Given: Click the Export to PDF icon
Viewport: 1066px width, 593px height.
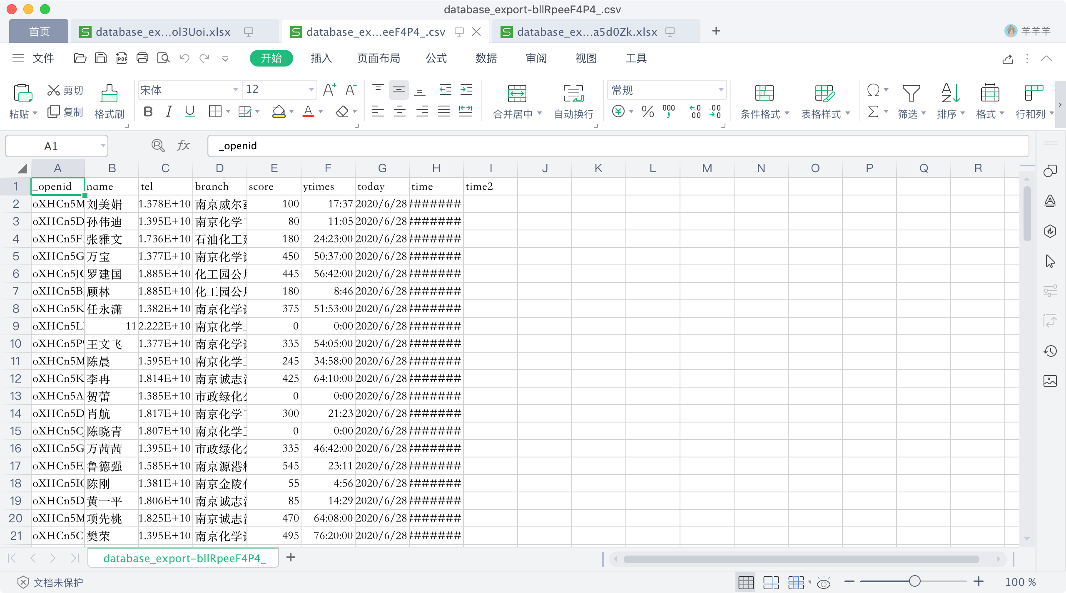Looking at the screenshot, I should point(122,58).
